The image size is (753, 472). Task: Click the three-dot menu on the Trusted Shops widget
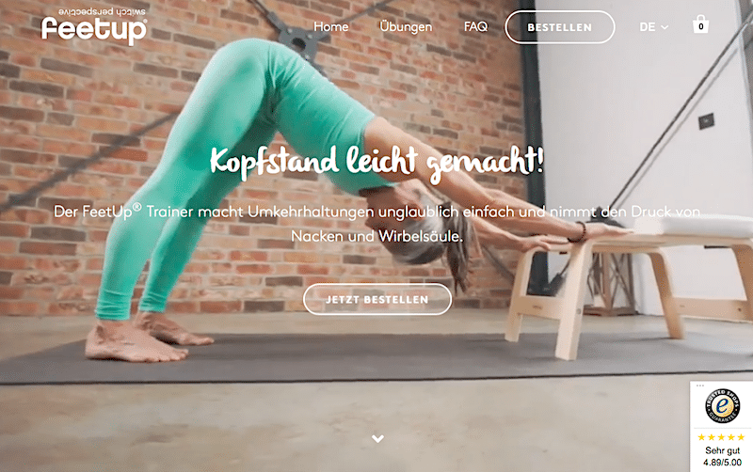pyautogui.click(x=700, y=385)
